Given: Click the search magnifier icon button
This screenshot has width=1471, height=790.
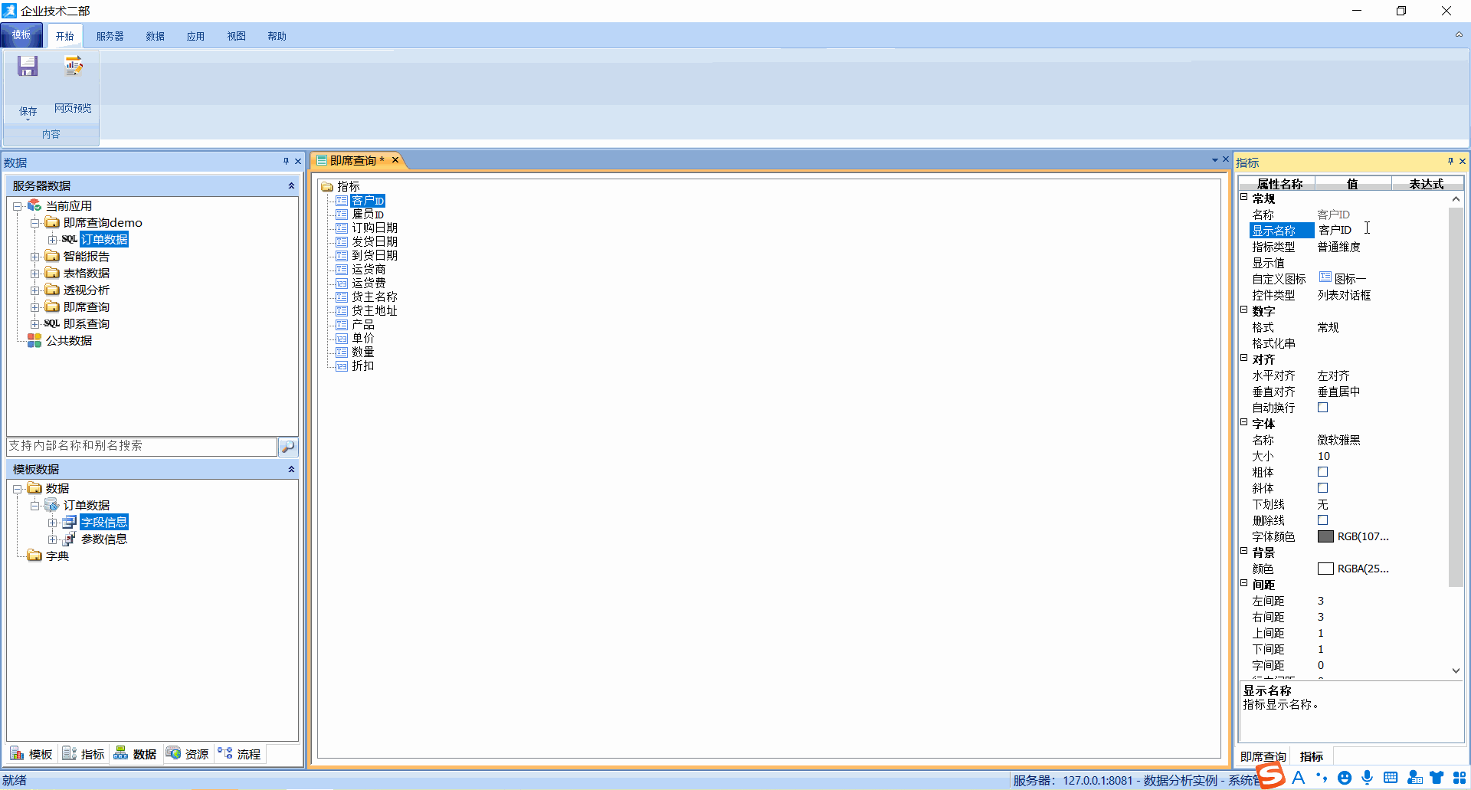Looking at the screenshot, I should (288, 447).
